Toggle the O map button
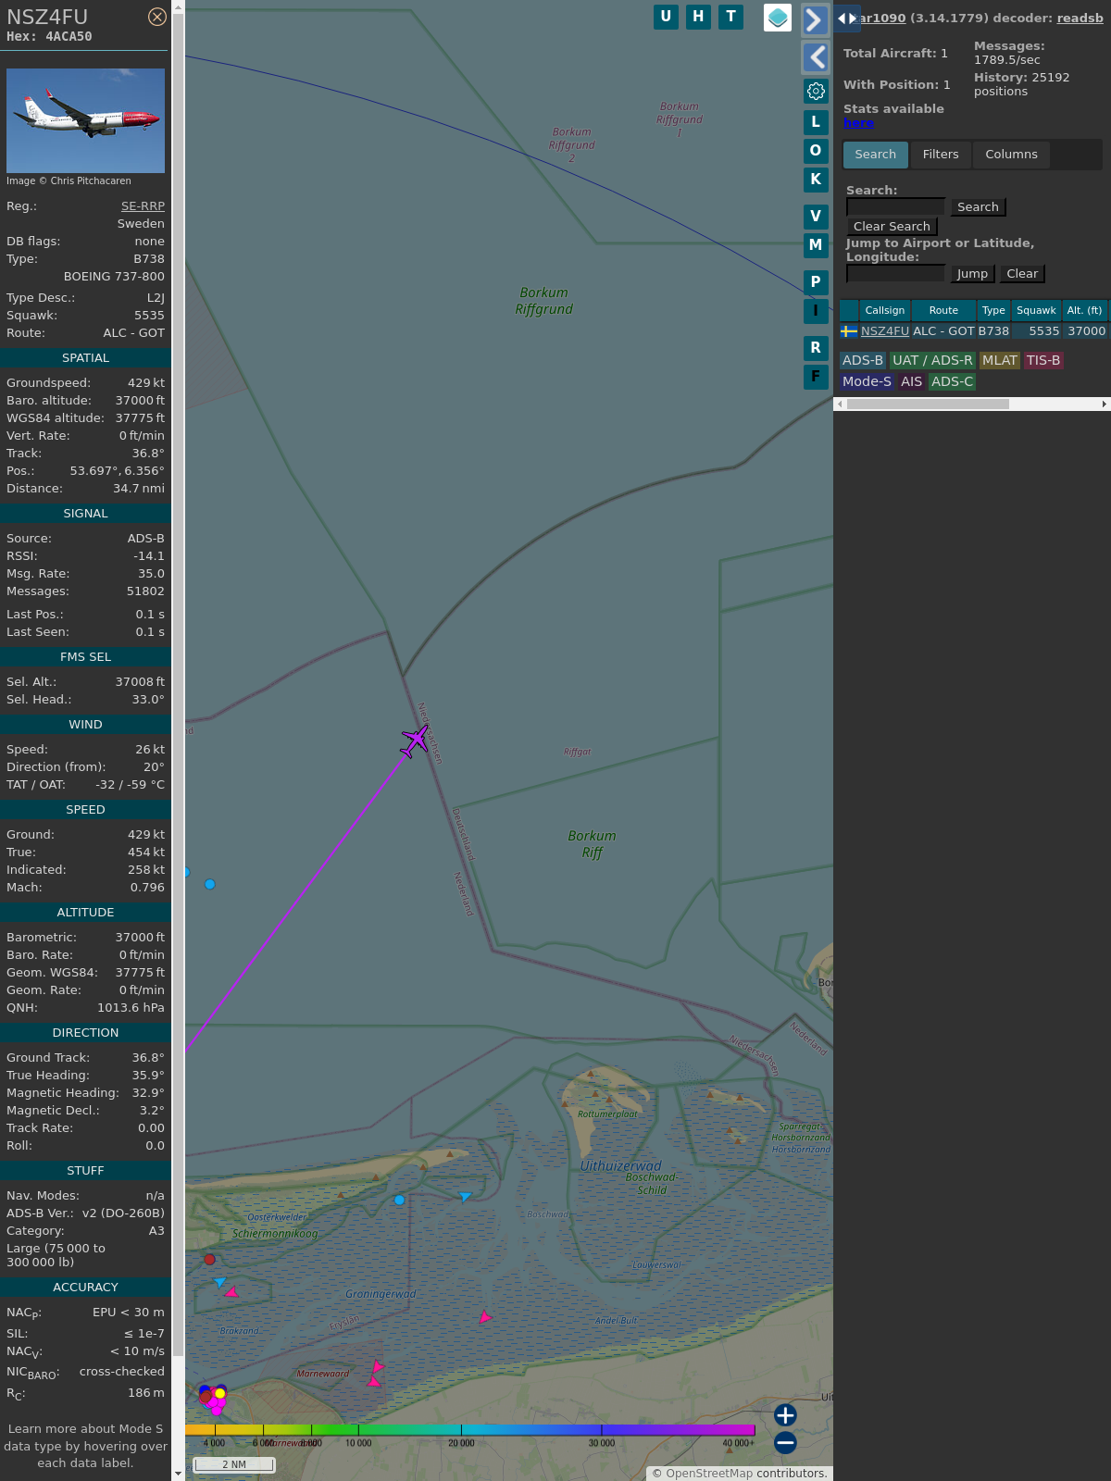 pos(816,150)
